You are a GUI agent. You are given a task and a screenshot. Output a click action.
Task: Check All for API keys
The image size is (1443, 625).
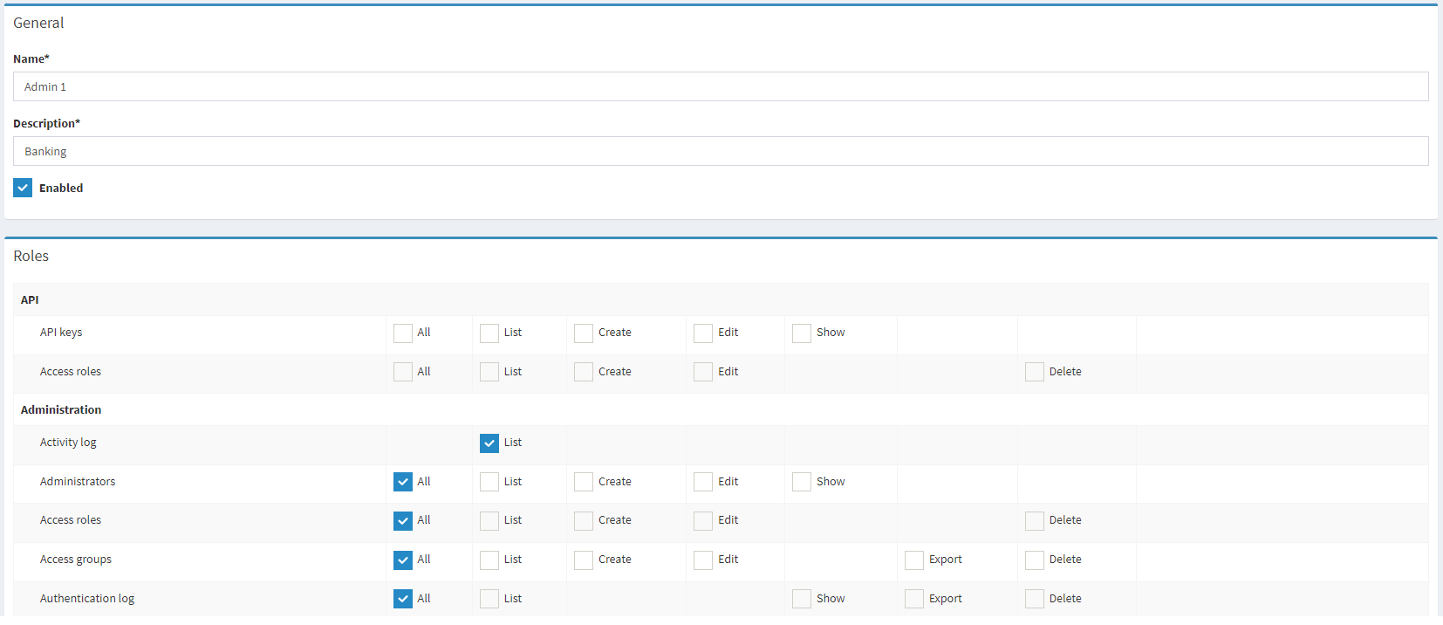tap(403, 333)
